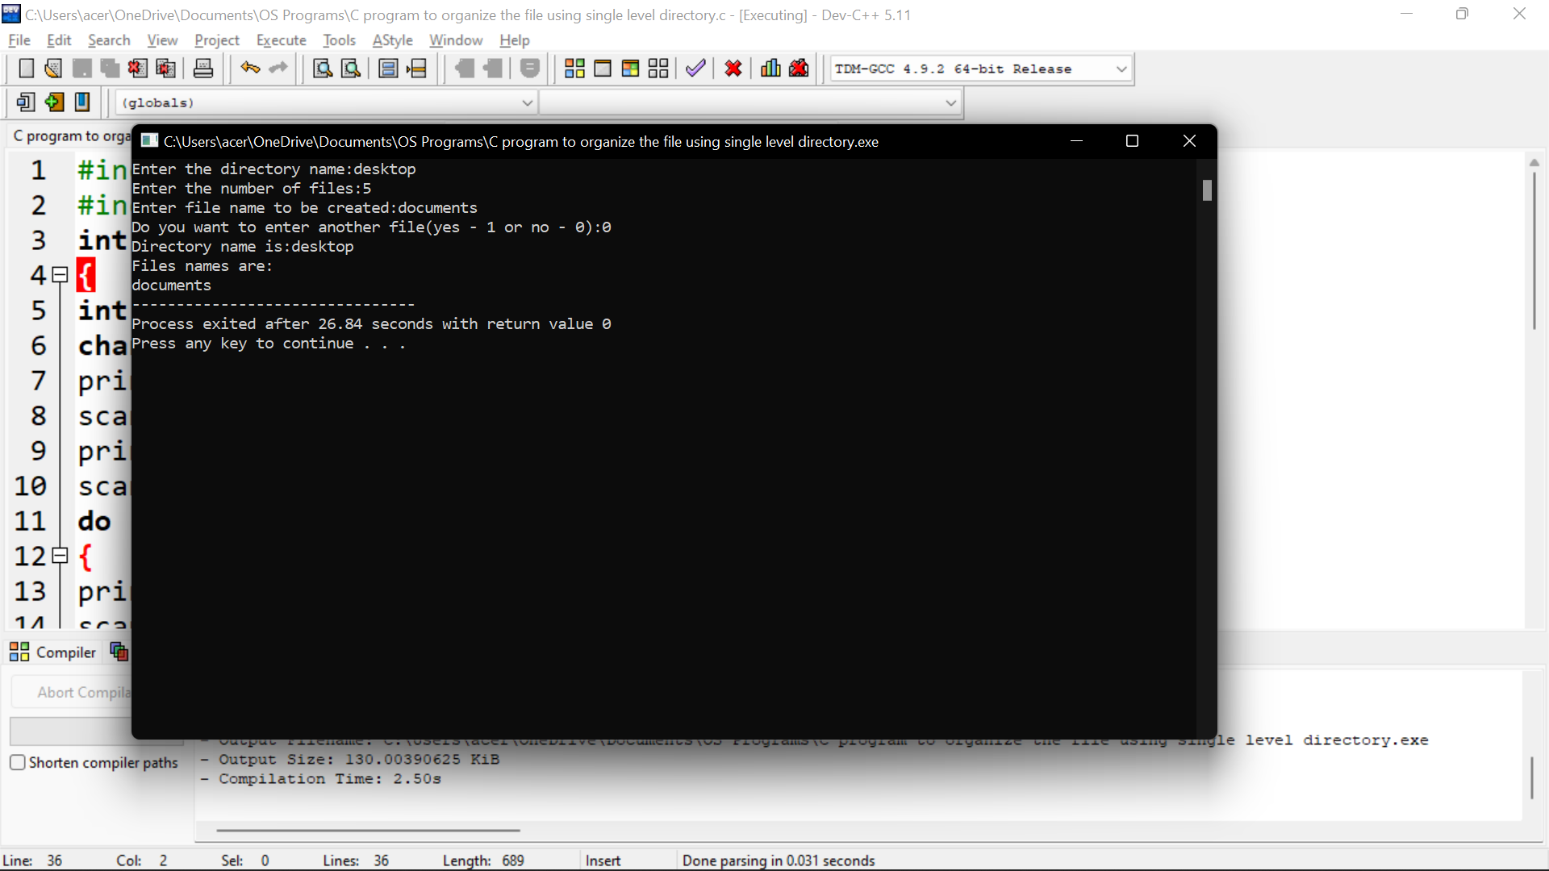The height and width of the screenshot is (871, 1549).
Task: Open Find using the magnifier toolbar icon
Action: pos(322,69)
